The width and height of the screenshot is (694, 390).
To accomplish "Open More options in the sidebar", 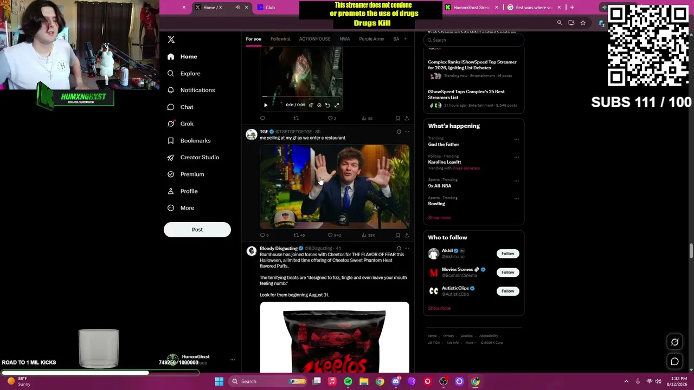I will point(181,207).
